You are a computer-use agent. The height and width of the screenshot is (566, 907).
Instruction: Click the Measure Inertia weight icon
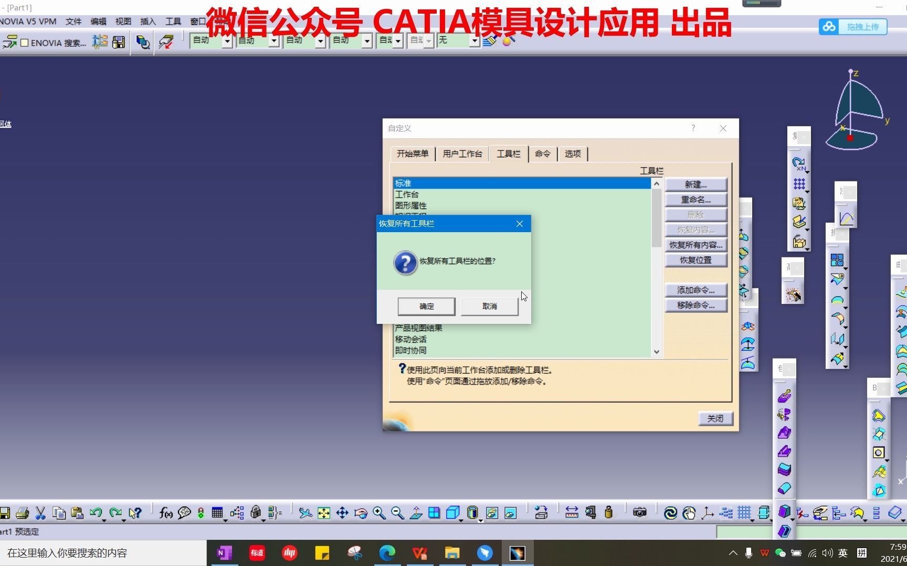[608, 513]
